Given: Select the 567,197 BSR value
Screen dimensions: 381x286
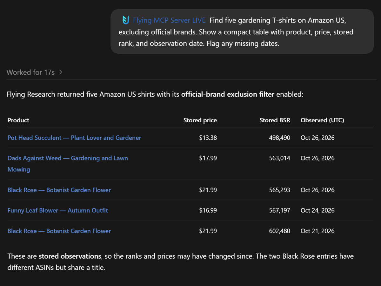Looking at the screenshot, I should pyautogui.click(x=279, y=210).
